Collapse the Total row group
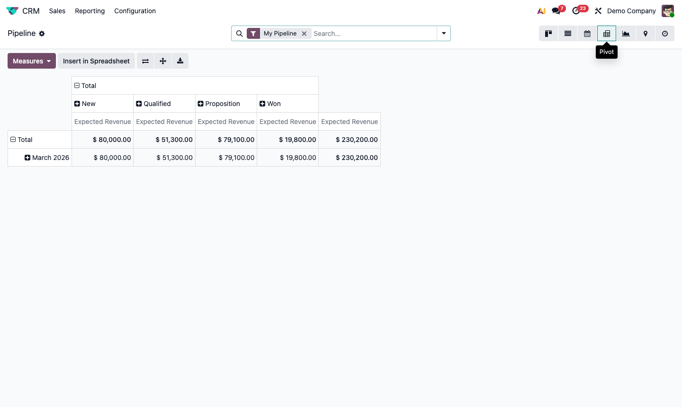The width and height of the screenshot is (682, 407). click(13, 139)
